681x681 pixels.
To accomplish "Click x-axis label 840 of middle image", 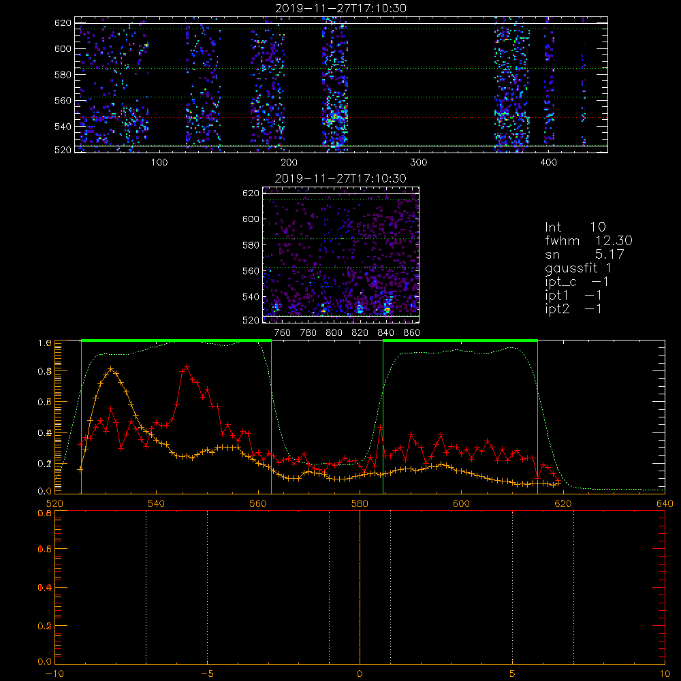I will 386,333.
